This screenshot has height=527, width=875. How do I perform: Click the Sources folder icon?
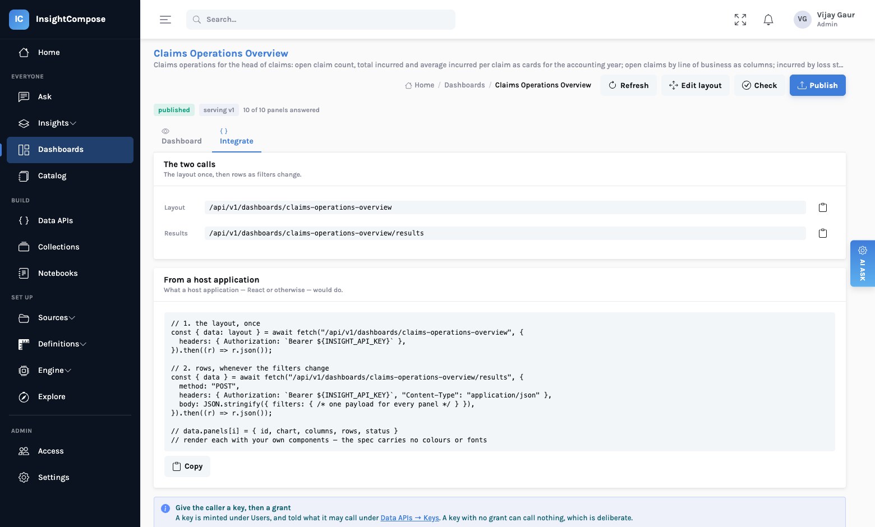coord(24,318)
